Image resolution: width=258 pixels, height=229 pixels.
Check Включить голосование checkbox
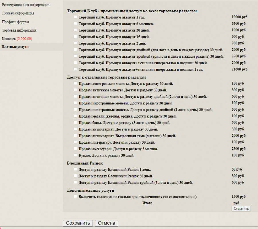point(75,196)
